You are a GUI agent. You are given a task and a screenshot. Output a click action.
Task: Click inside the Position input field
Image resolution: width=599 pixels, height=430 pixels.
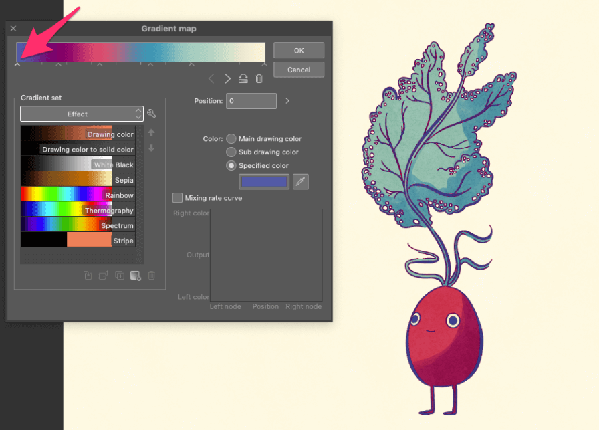[x=251, y=101]
